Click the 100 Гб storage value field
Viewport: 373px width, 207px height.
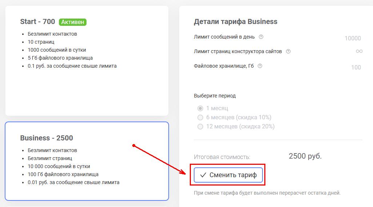click(356, 68)
